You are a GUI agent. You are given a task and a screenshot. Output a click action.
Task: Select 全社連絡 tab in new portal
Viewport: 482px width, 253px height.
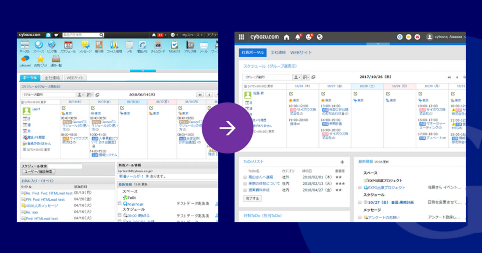[278, 53]
